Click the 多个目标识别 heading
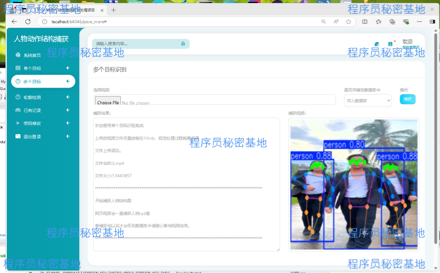 click(110, 69)
